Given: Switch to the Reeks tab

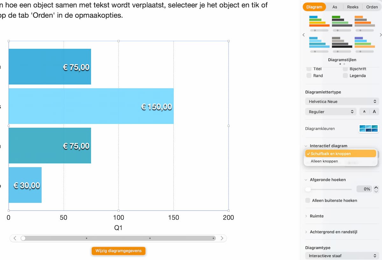Looking at the screenshot, I should (353, 7).
